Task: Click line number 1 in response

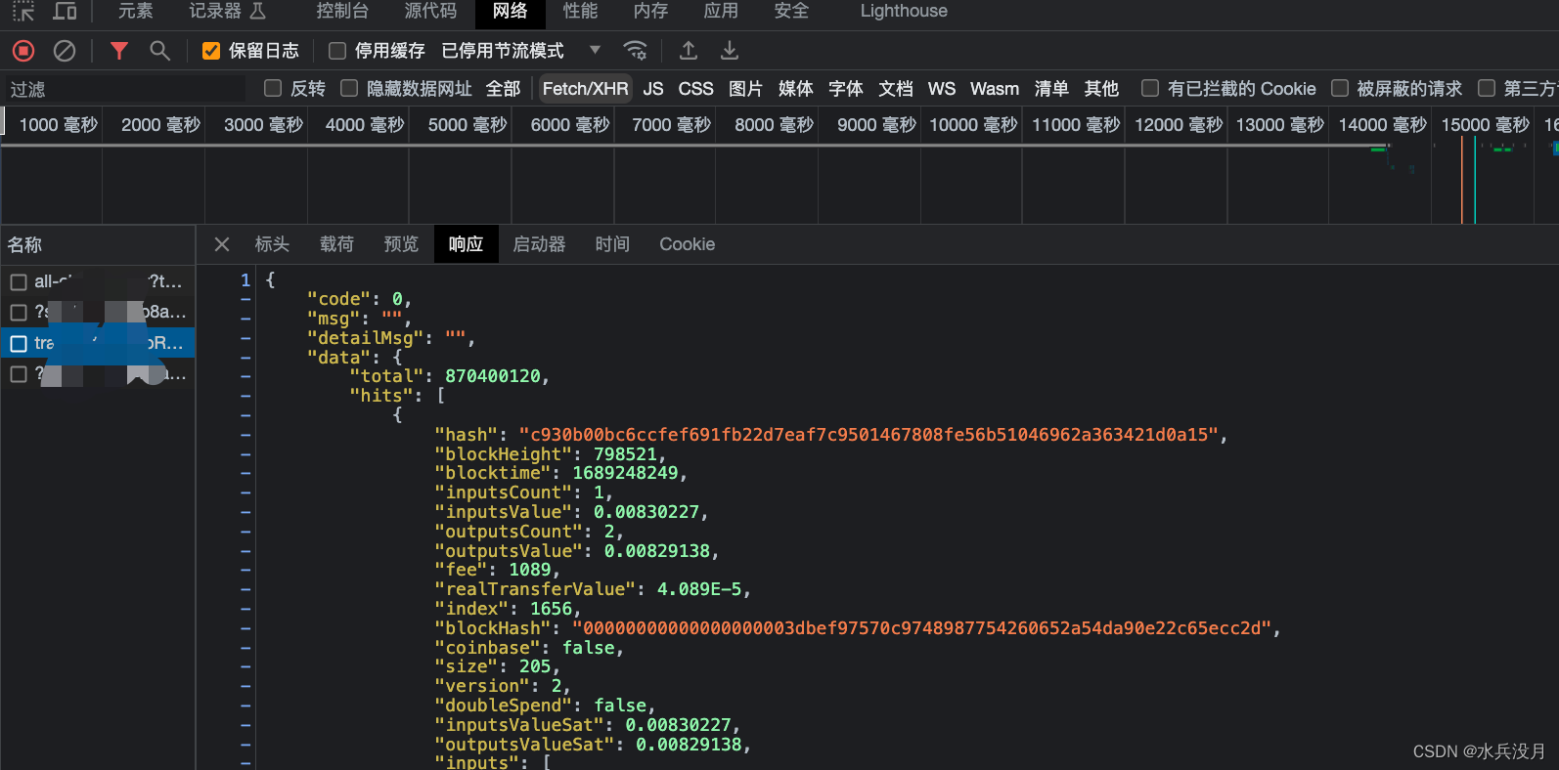Action: [x=245, y=280]
